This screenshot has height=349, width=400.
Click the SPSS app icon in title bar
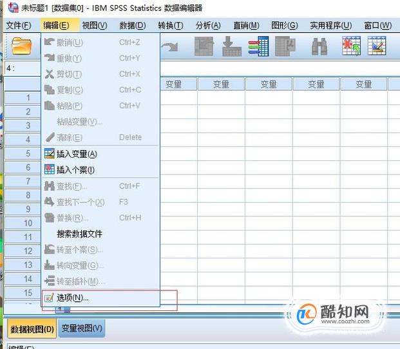point(13,8)
